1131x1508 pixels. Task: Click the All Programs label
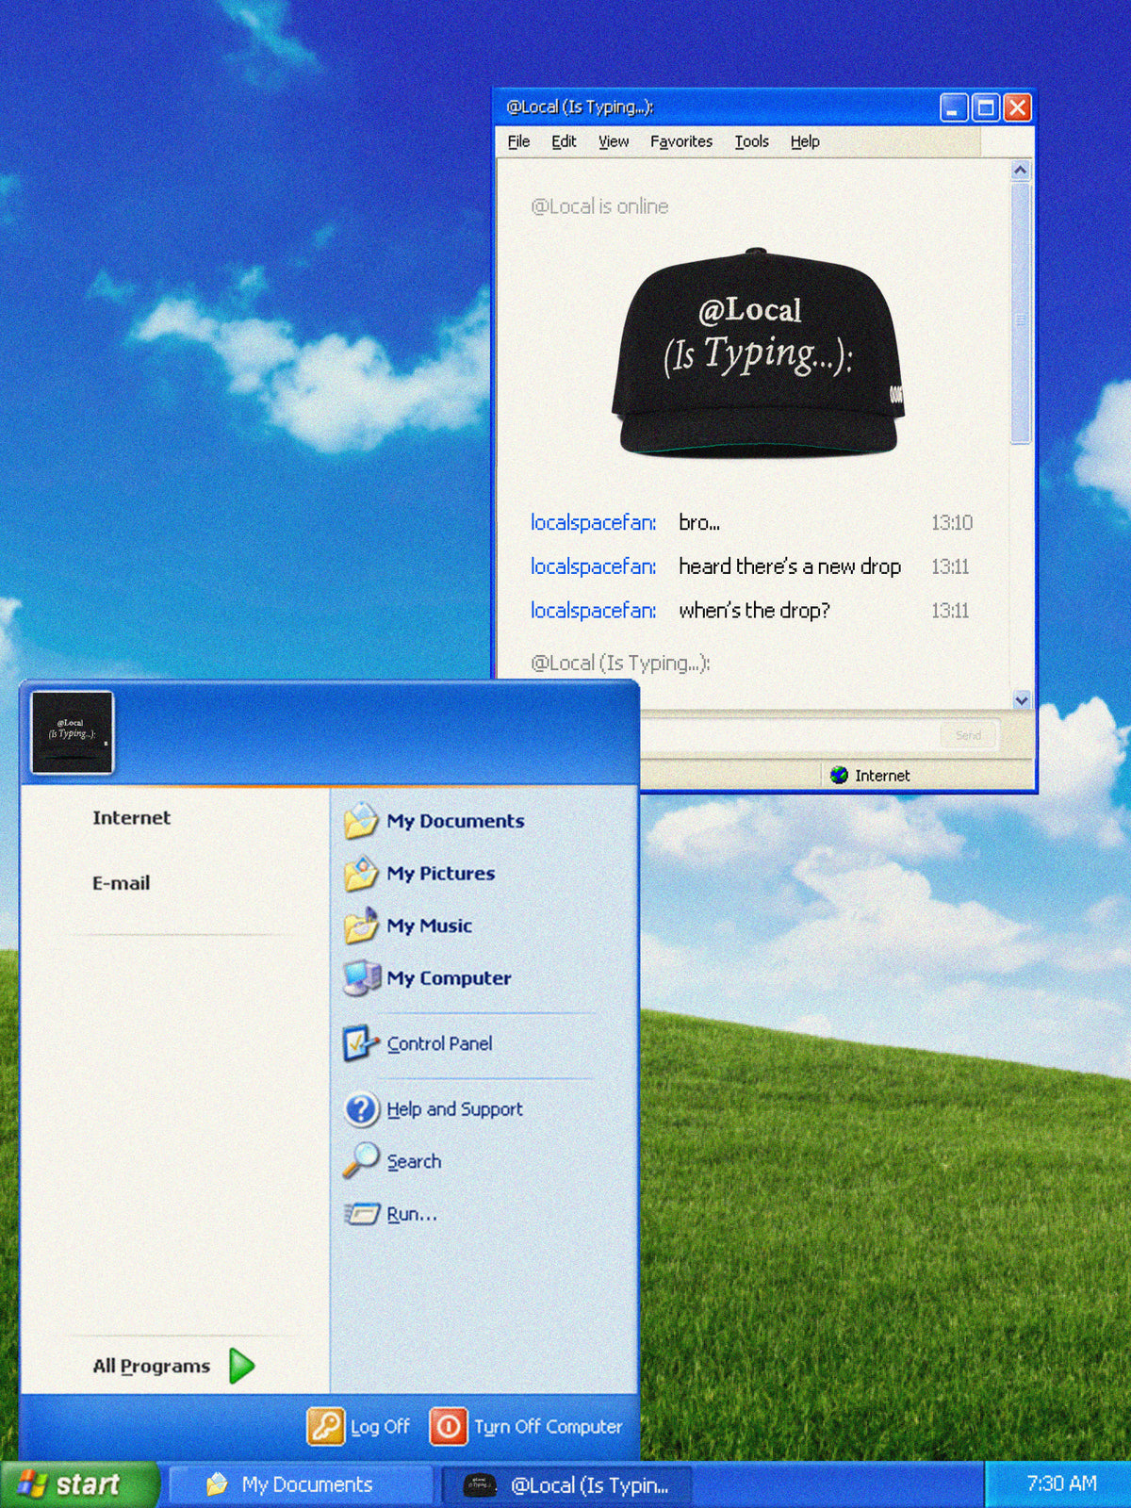tap(151, 1366)
